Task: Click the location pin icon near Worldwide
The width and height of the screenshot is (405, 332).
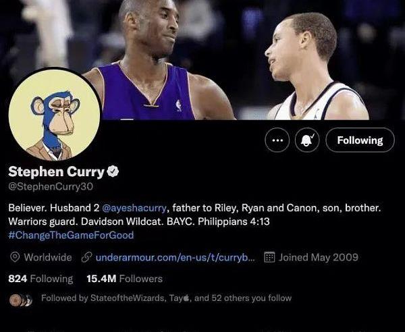Action: pos(15,257)
